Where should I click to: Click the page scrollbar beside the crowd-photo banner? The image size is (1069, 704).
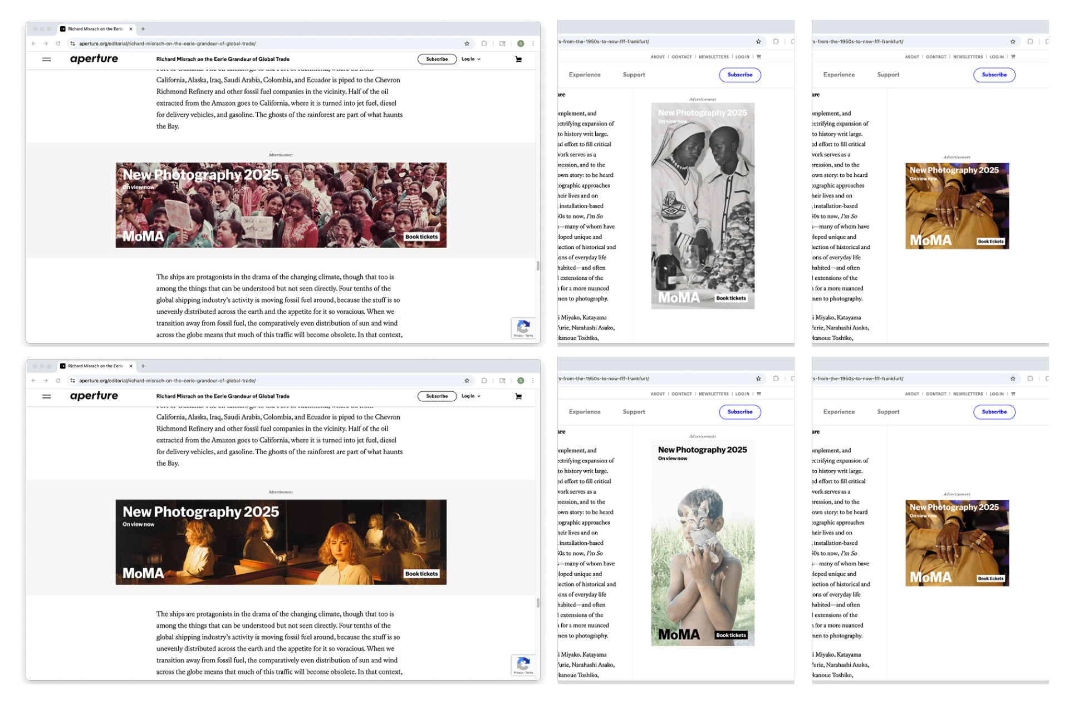[538, 265]
